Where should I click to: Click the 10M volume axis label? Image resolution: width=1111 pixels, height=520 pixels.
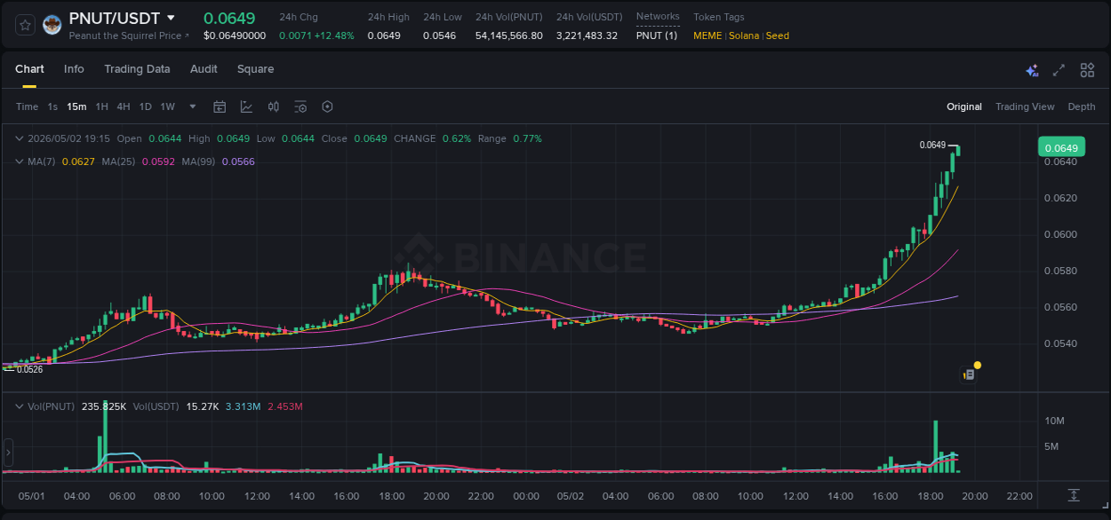coord(1055,421)
